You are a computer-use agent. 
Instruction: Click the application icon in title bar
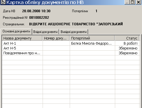pos(3,2)
